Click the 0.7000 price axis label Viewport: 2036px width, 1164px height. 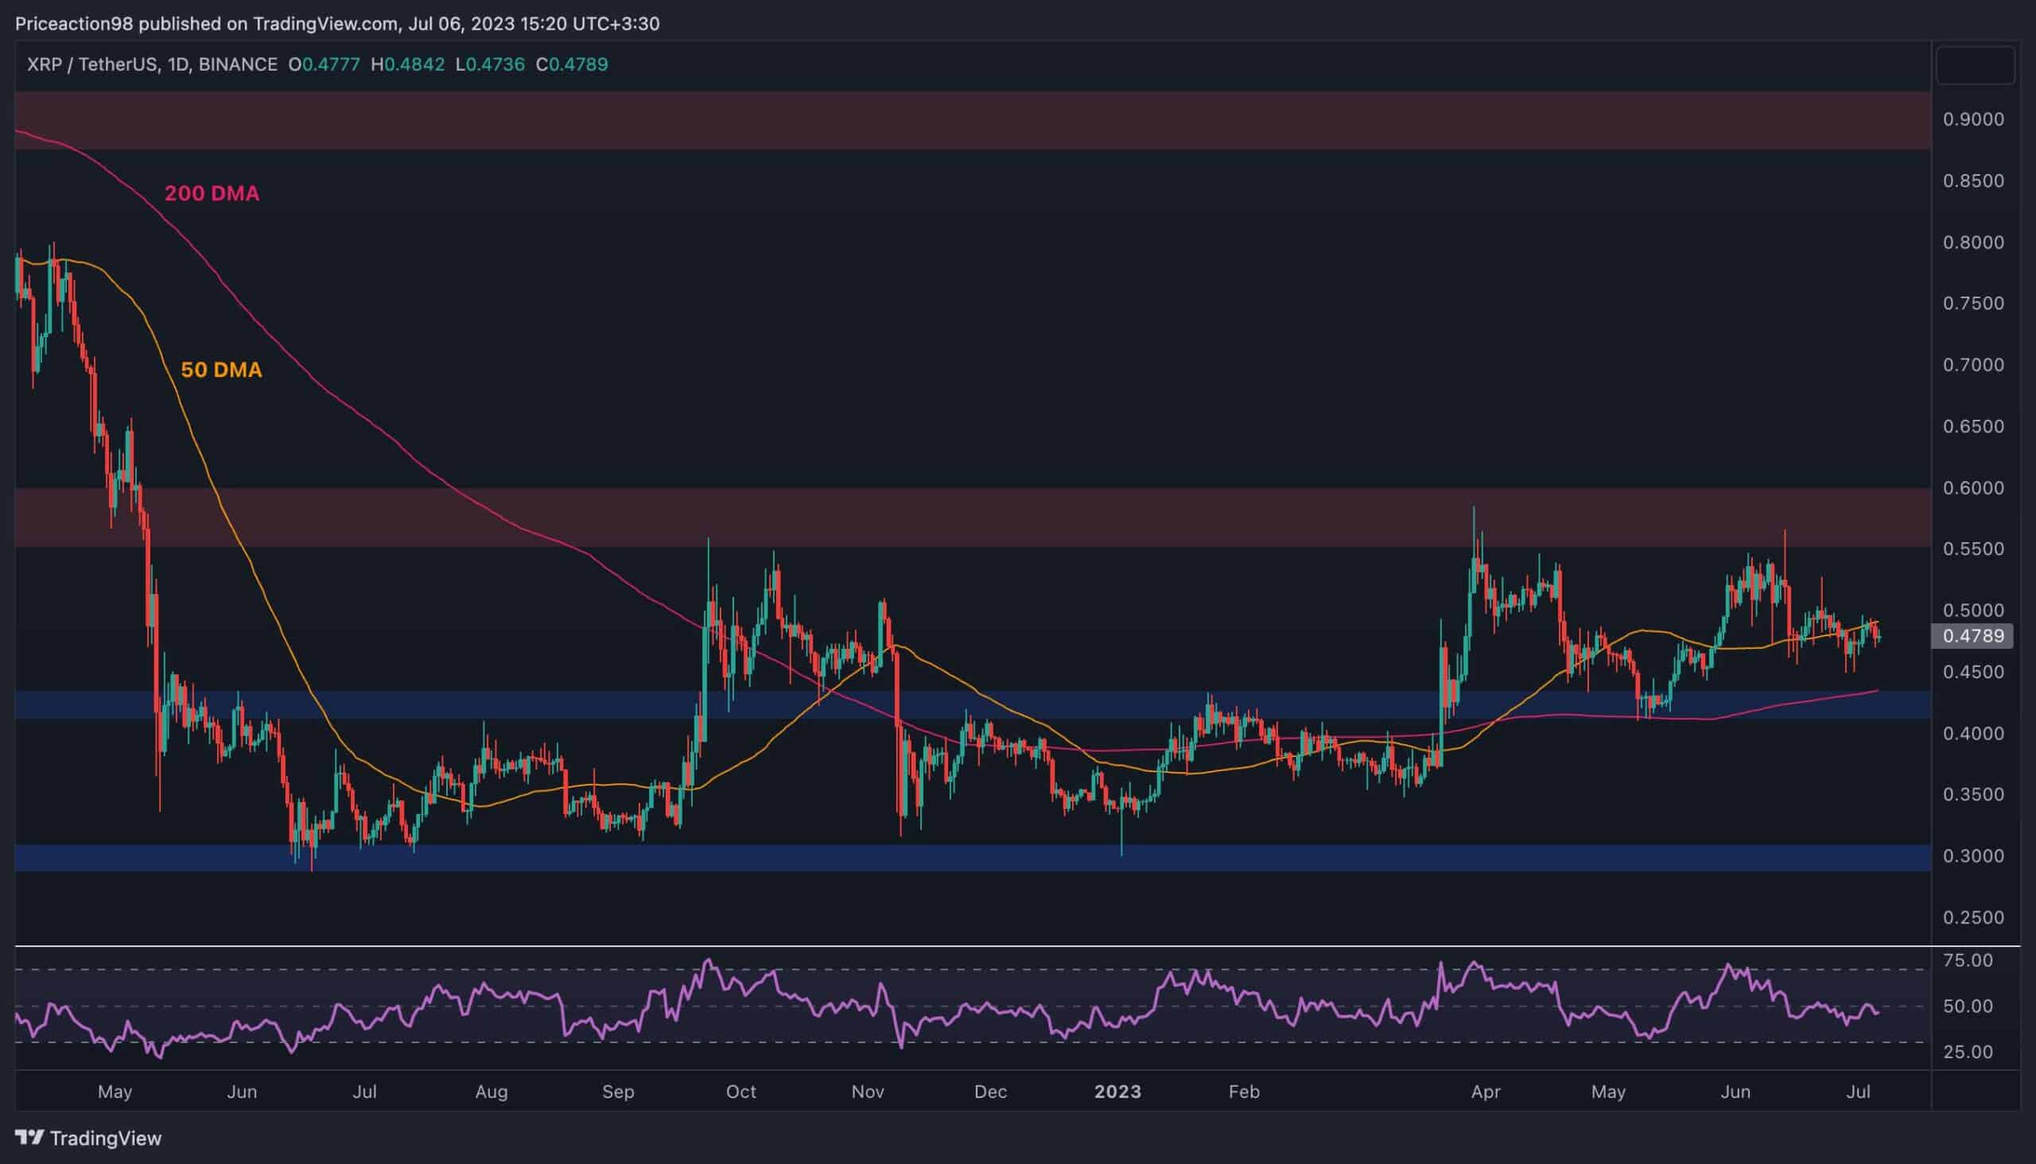point(1974,365)
